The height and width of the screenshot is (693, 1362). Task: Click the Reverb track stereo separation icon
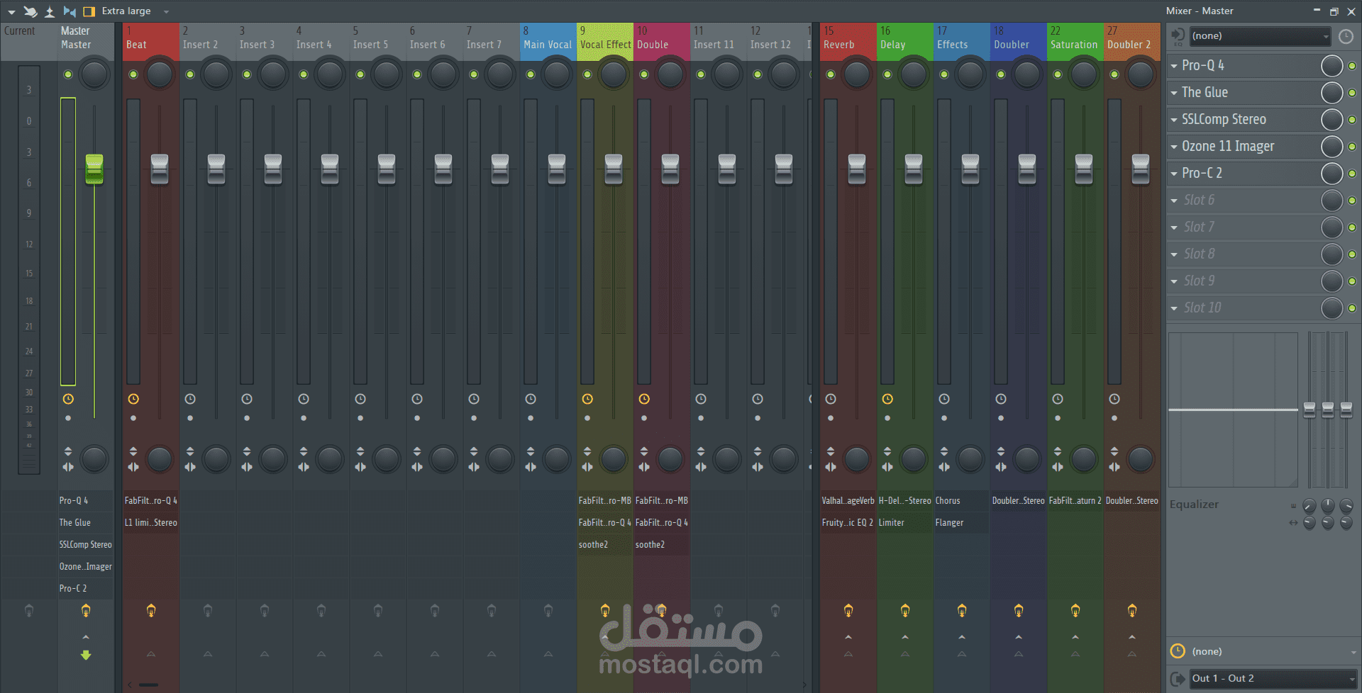click(x=831, y=467)
